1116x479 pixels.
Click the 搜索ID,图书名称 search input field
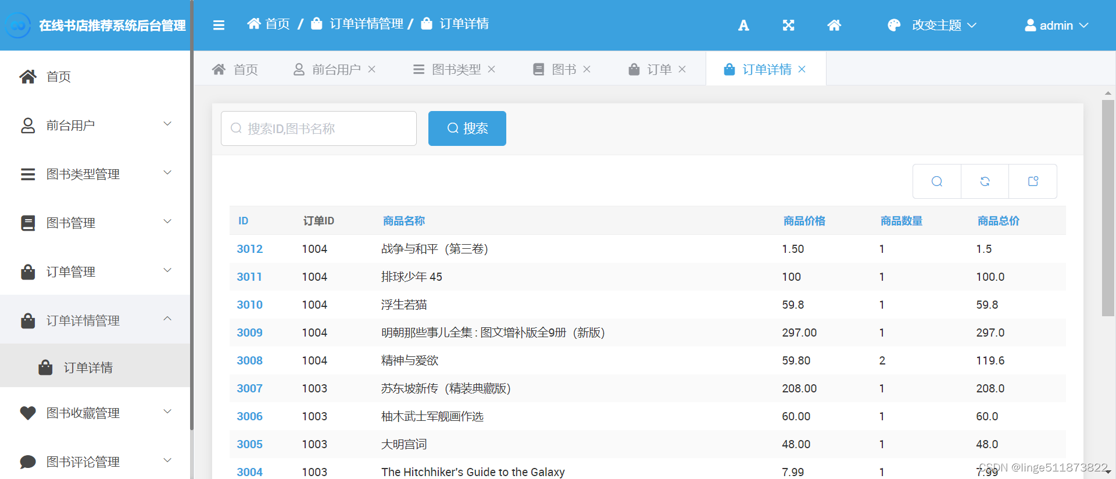pyautogui.click(x=319, y=128)
